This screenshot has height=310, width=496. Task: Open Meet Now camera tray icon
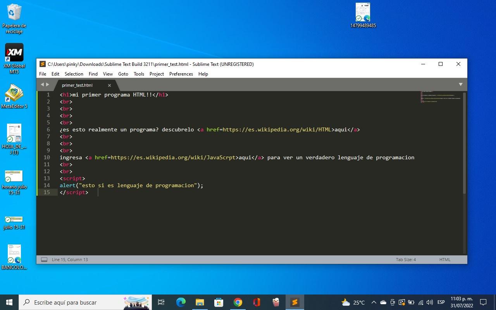393,302
